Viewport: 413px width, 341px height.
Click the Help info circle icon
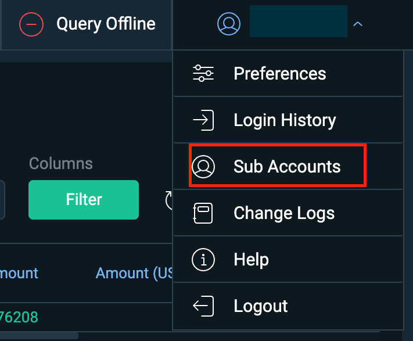pyautogui.click(x=203, y=260)
